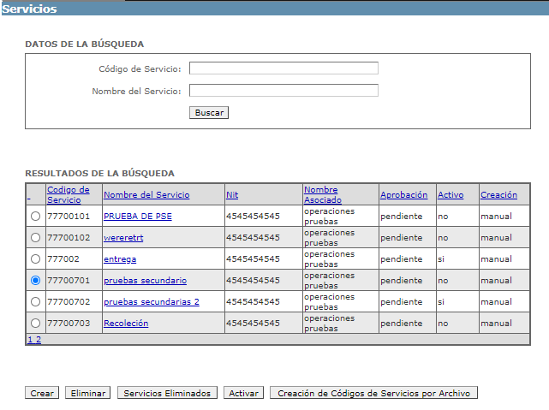Image resolution: width=549 pixels, height=410 pixels.
Task: Click Nit 4545454545 in PRUEBA DE PSE row
Action: point(253,217)
